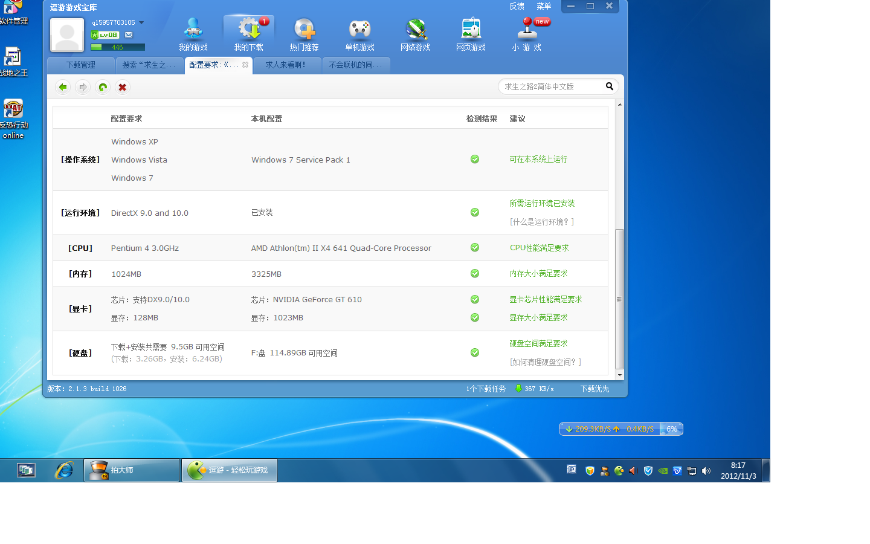Viewport: 870px width, 544px height.
Task: Click 显卡芯片性能满足要求 text
Action: [546, 300]
